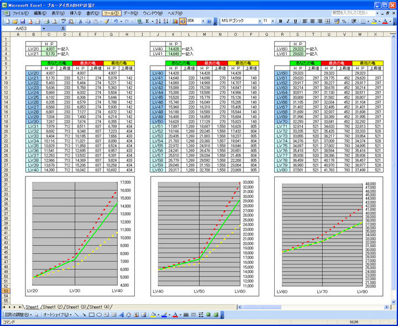Click the help question input box
Image resolution: width=398 pixels, height=326 pixels.
click(x=353, y=13)
